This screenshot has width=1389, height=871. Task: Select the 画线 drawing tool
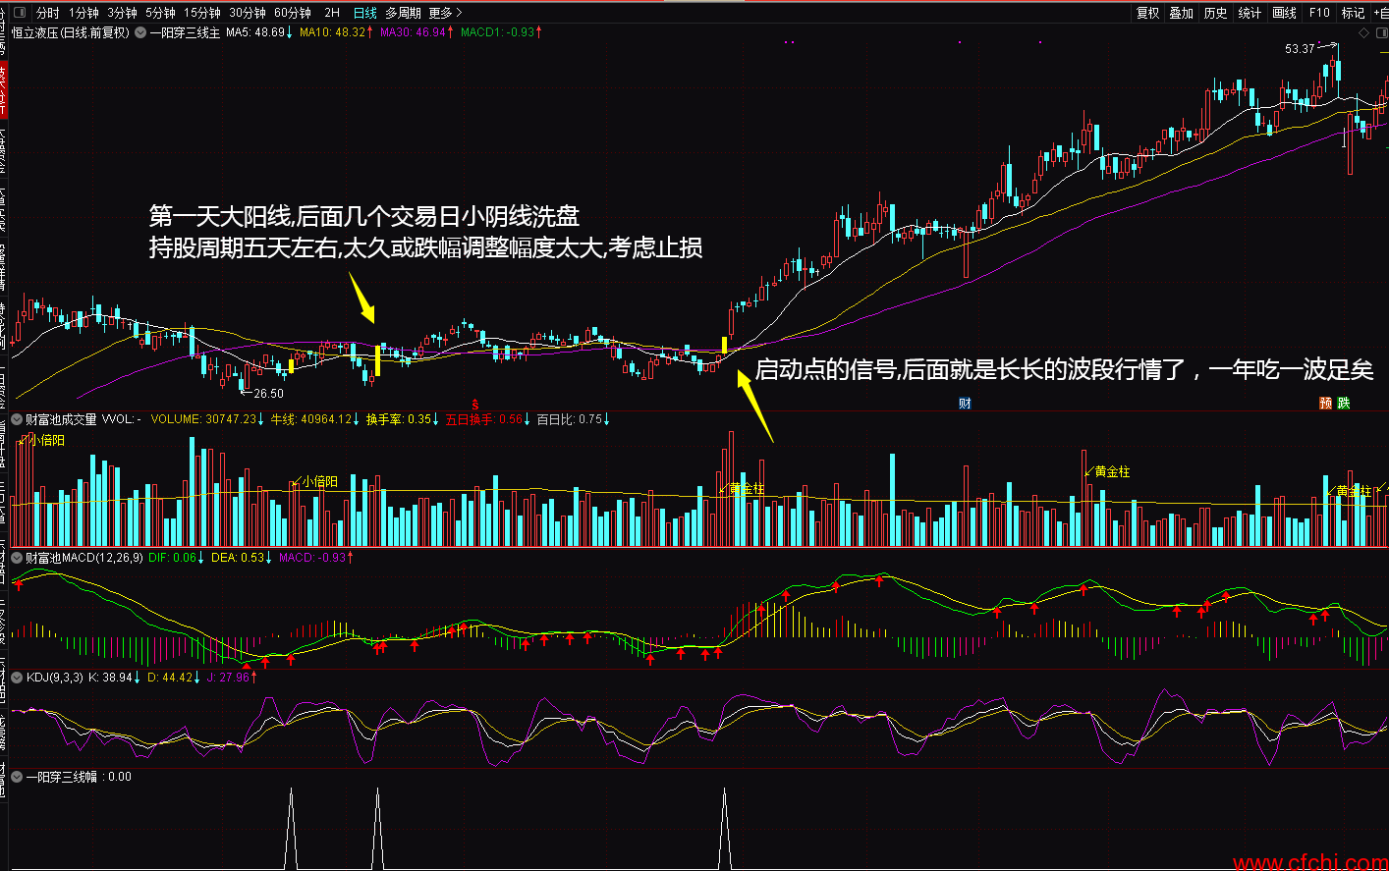click(1284, 13)
